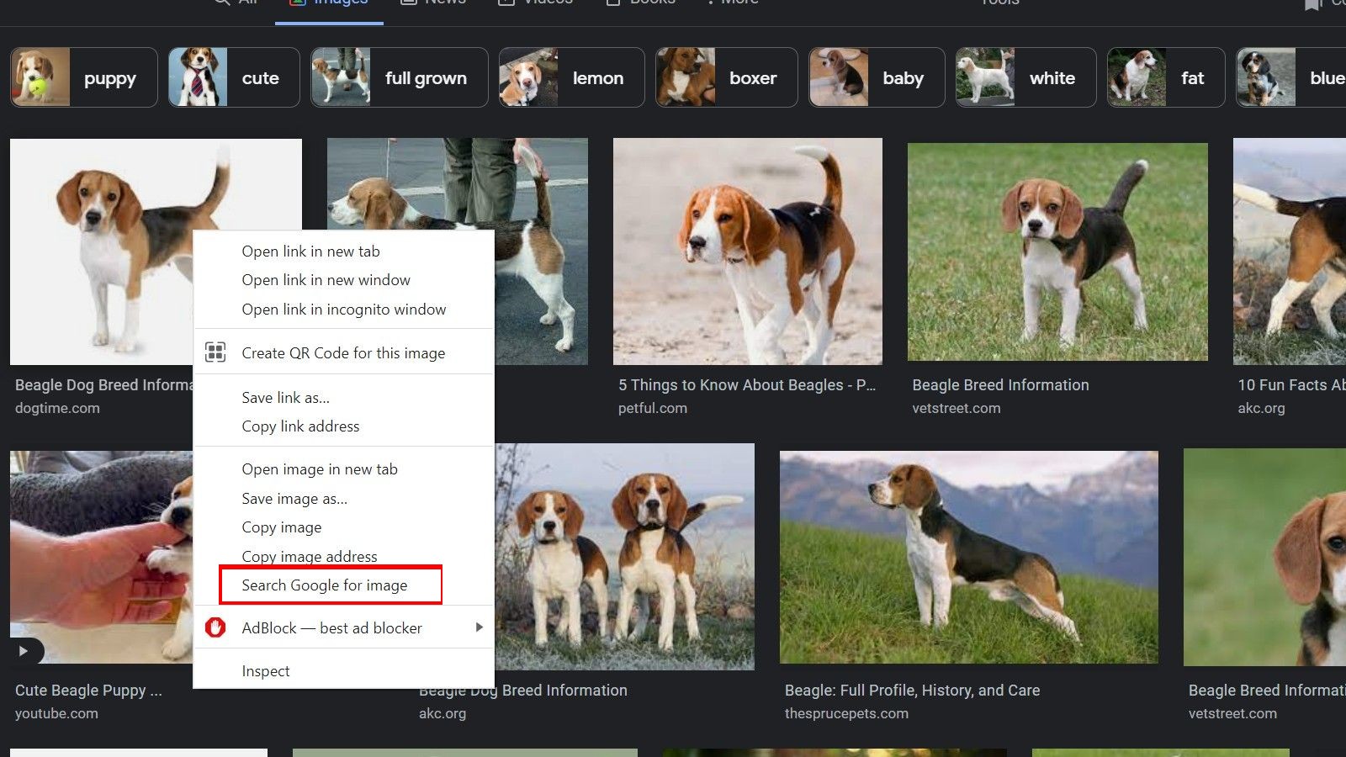Image resolution: width=1346 pixels, height=757 pixels.
Task: Open beagle closeup image at bottom right
Action: coord(1264,557)
